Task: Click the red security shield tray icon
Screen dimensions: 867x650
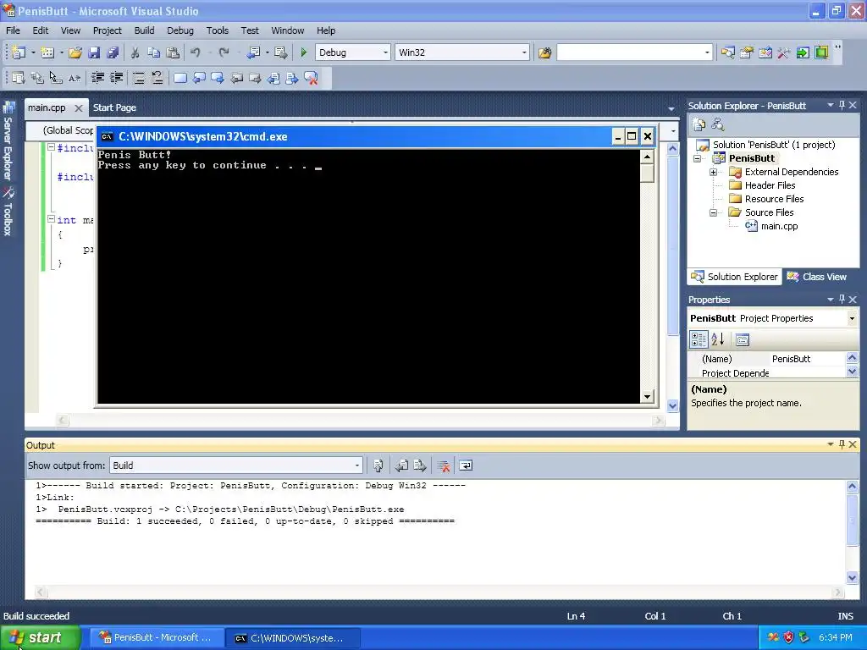Action: 788,638
